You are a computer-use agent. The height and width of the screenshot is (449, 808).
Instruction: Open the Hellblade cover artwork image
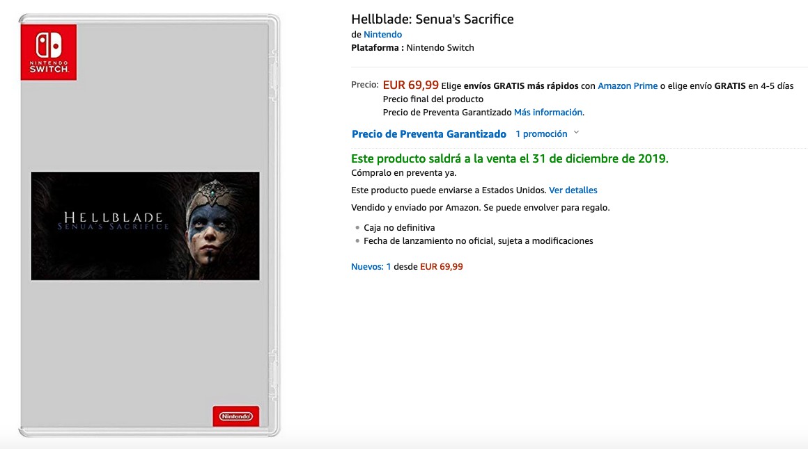[x=146, y=226]
